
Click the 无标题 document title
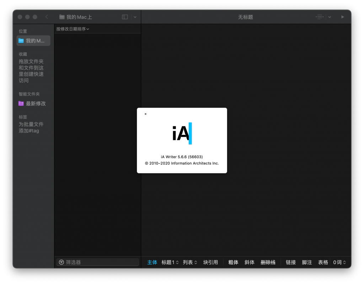[245, 17]
